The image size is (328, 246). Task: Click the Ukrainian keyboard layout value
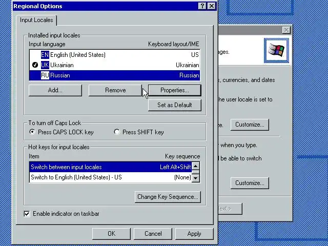pos(188,65)
